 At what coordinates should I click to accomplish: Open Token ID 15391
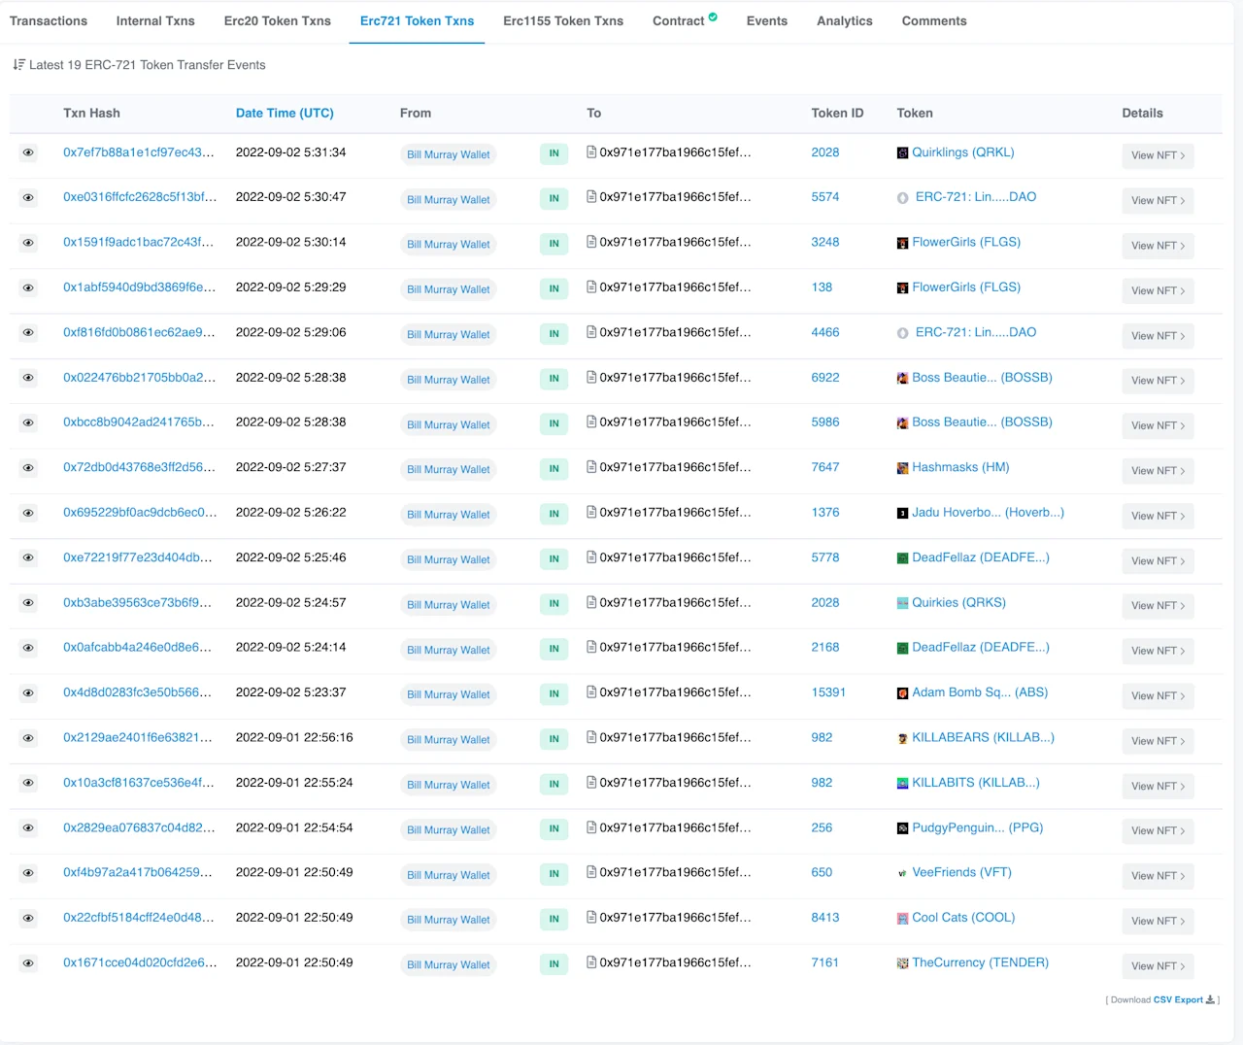[828, 693]
